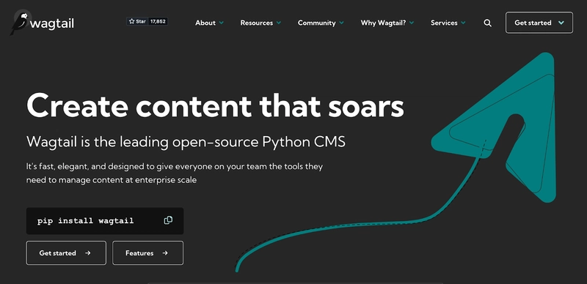
Task: Click the leading open-source Python CMS subtitle
Action: tap(186, 142)
